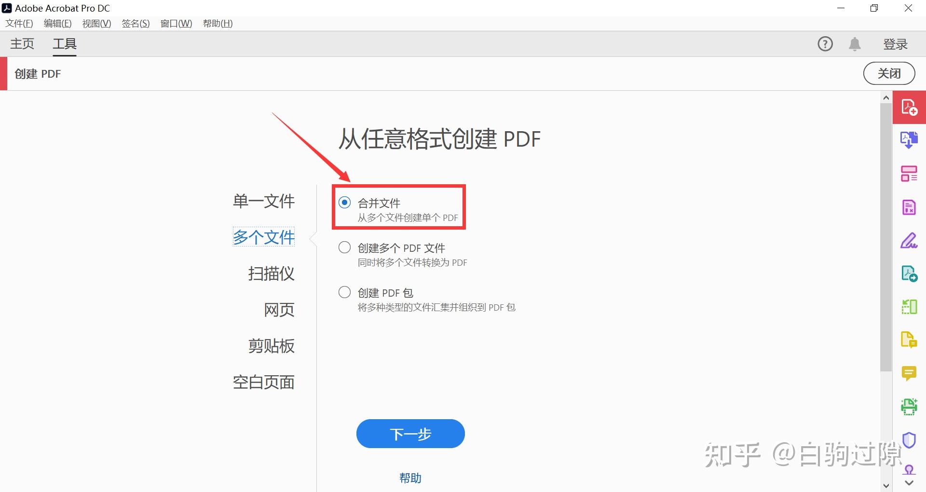Expand the tools pane down chevron
Viewport: 926px width, 492px height.
[909, 483]
